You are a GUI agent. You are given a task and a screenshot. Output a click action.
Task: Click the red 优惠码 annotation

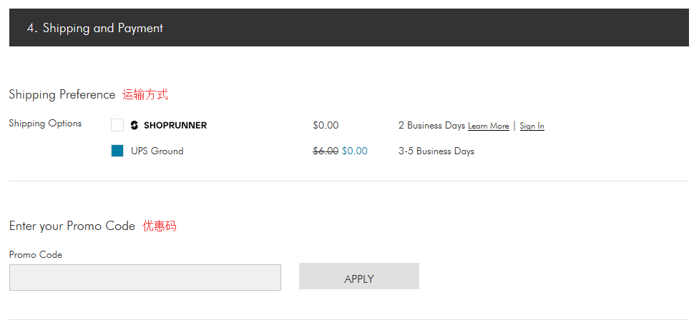(159, 226)
